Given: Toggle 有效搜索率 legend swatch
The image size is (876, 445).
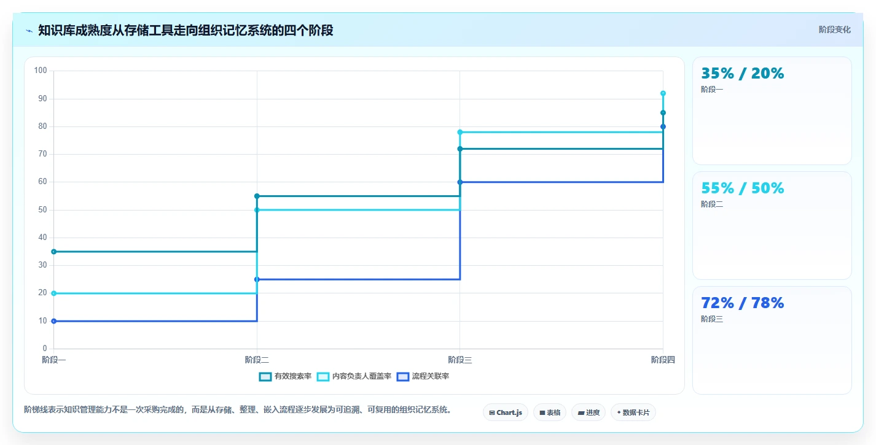Looking at the screenshot, I should tap(265, 376).
